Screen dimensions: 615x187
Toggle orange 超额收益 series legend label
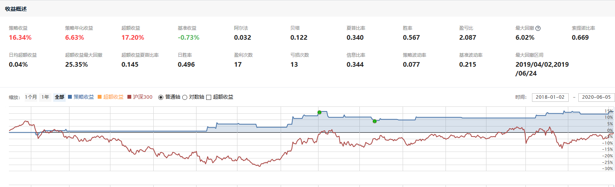pyautogui.click(x=114, y=97)
